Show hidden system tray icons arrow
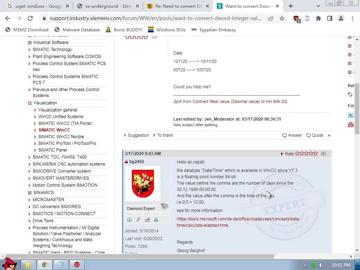This screenshot has width=360, height=270. point(305,265)
